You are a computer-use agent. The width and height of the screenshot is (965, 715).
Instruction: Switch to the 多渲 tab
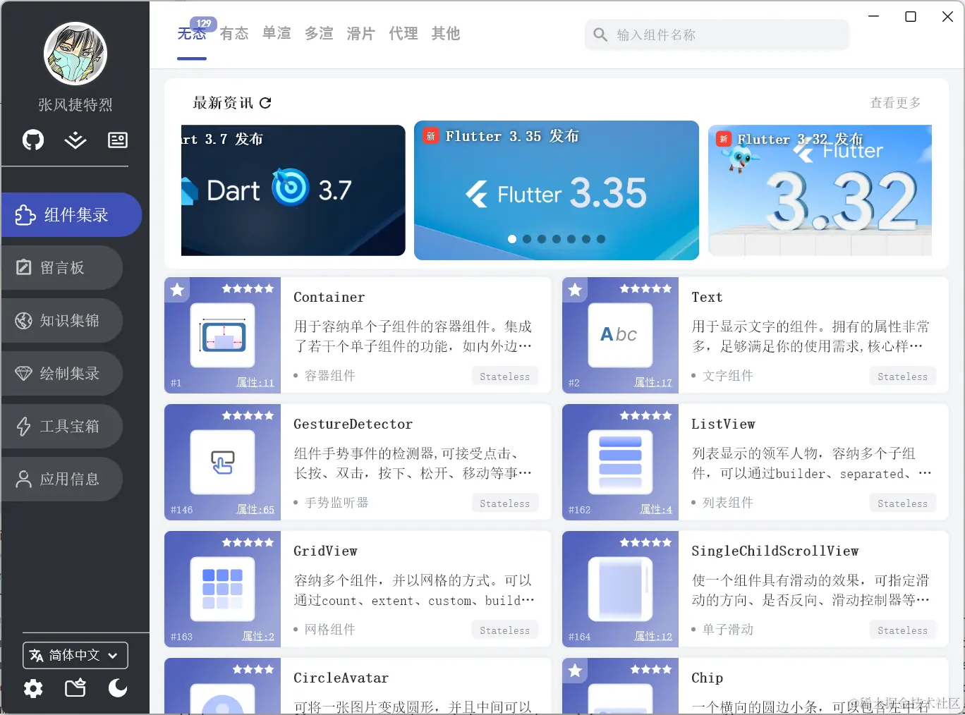click(319, 34)
